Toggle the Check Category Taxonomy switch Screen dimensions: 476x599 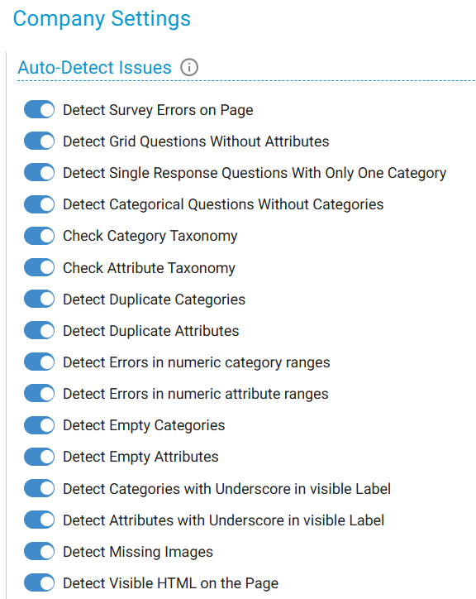(40, 235)
